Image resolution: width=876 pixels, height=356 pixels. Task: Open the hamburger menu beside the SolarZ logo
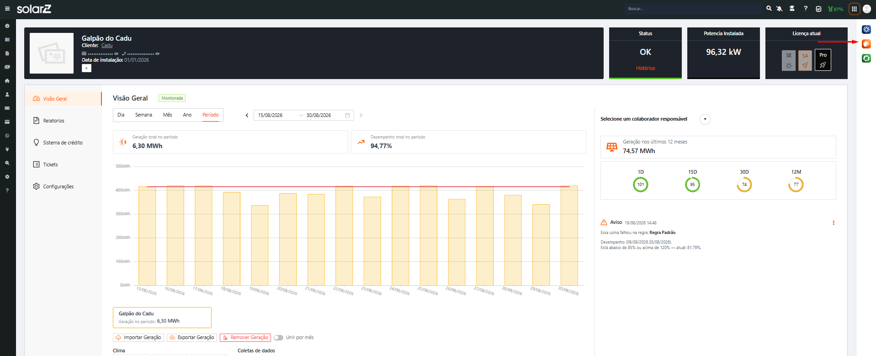(7, 9)
